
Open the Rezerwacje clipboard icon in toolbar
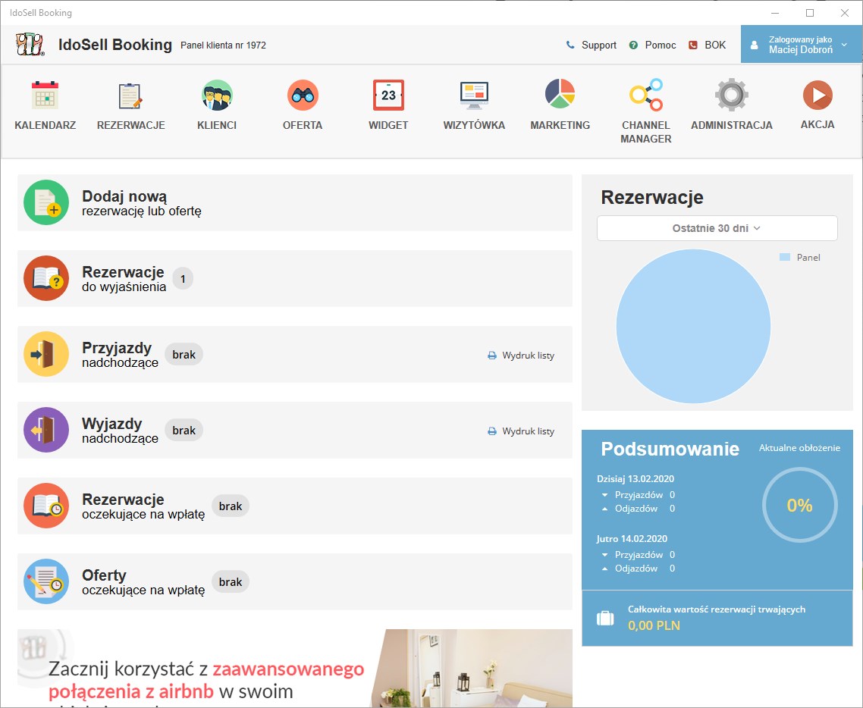pyautogui.click(x=130, y=96)
